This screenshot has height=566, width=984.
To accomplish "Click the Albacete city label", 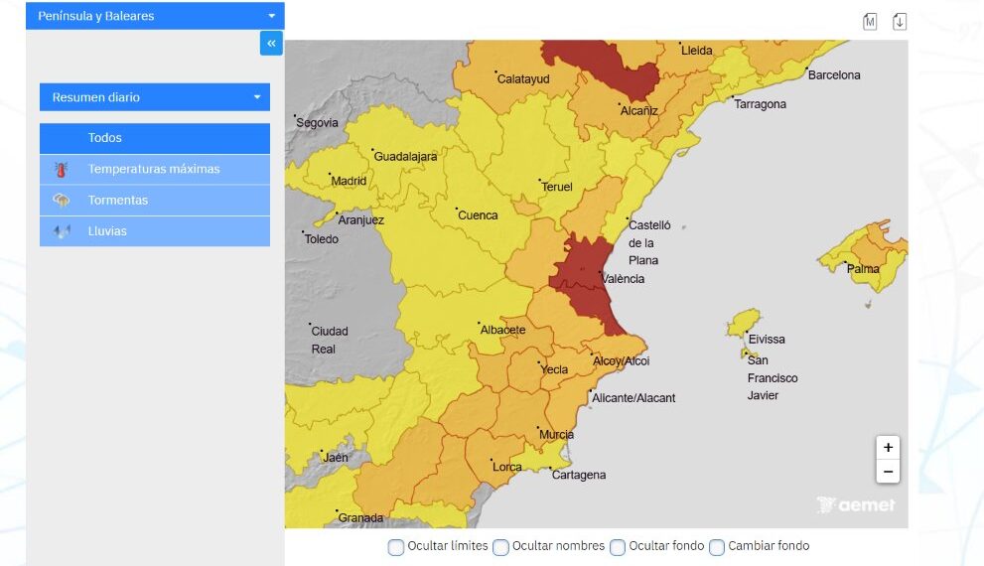I will pyautogui.click(x=502, y=330).
